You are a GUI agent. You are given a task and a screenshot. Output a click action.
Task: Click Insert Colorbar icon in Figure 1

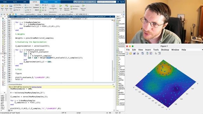(147, 53)
